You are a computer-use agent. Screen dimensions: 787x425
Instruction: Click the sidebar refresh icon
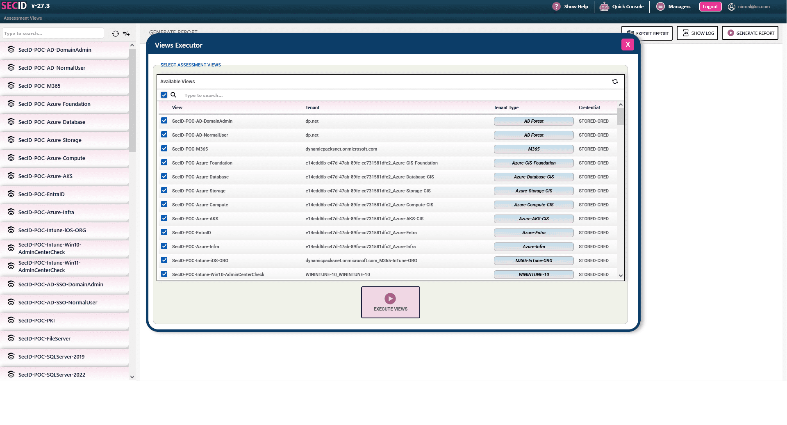pos(116,34)
